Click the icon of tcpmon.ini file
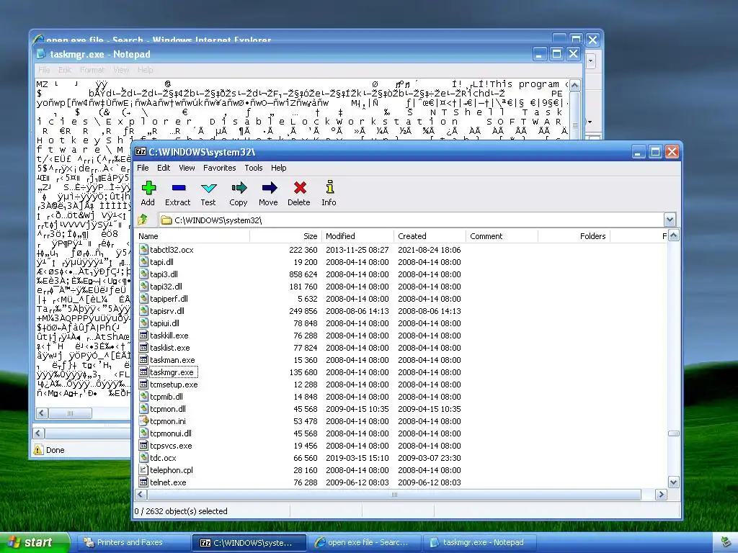Screen dimensions: 738x553 pyautogui.click(x=143, y=421)
